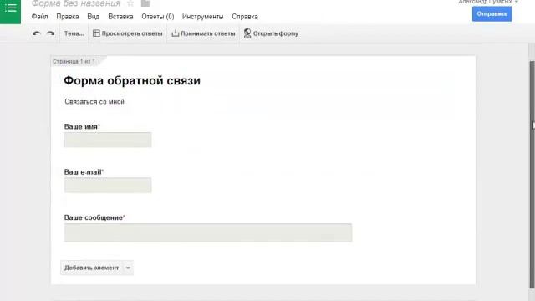Open the user account dropdown at top right
Image resolution: width=535 pixels, height=301 pixels.
488,2
